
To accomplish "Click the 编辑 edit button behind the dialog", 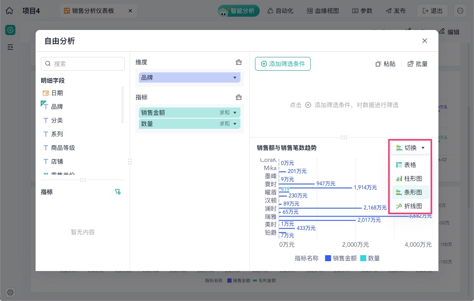I will tap(449, 32).
